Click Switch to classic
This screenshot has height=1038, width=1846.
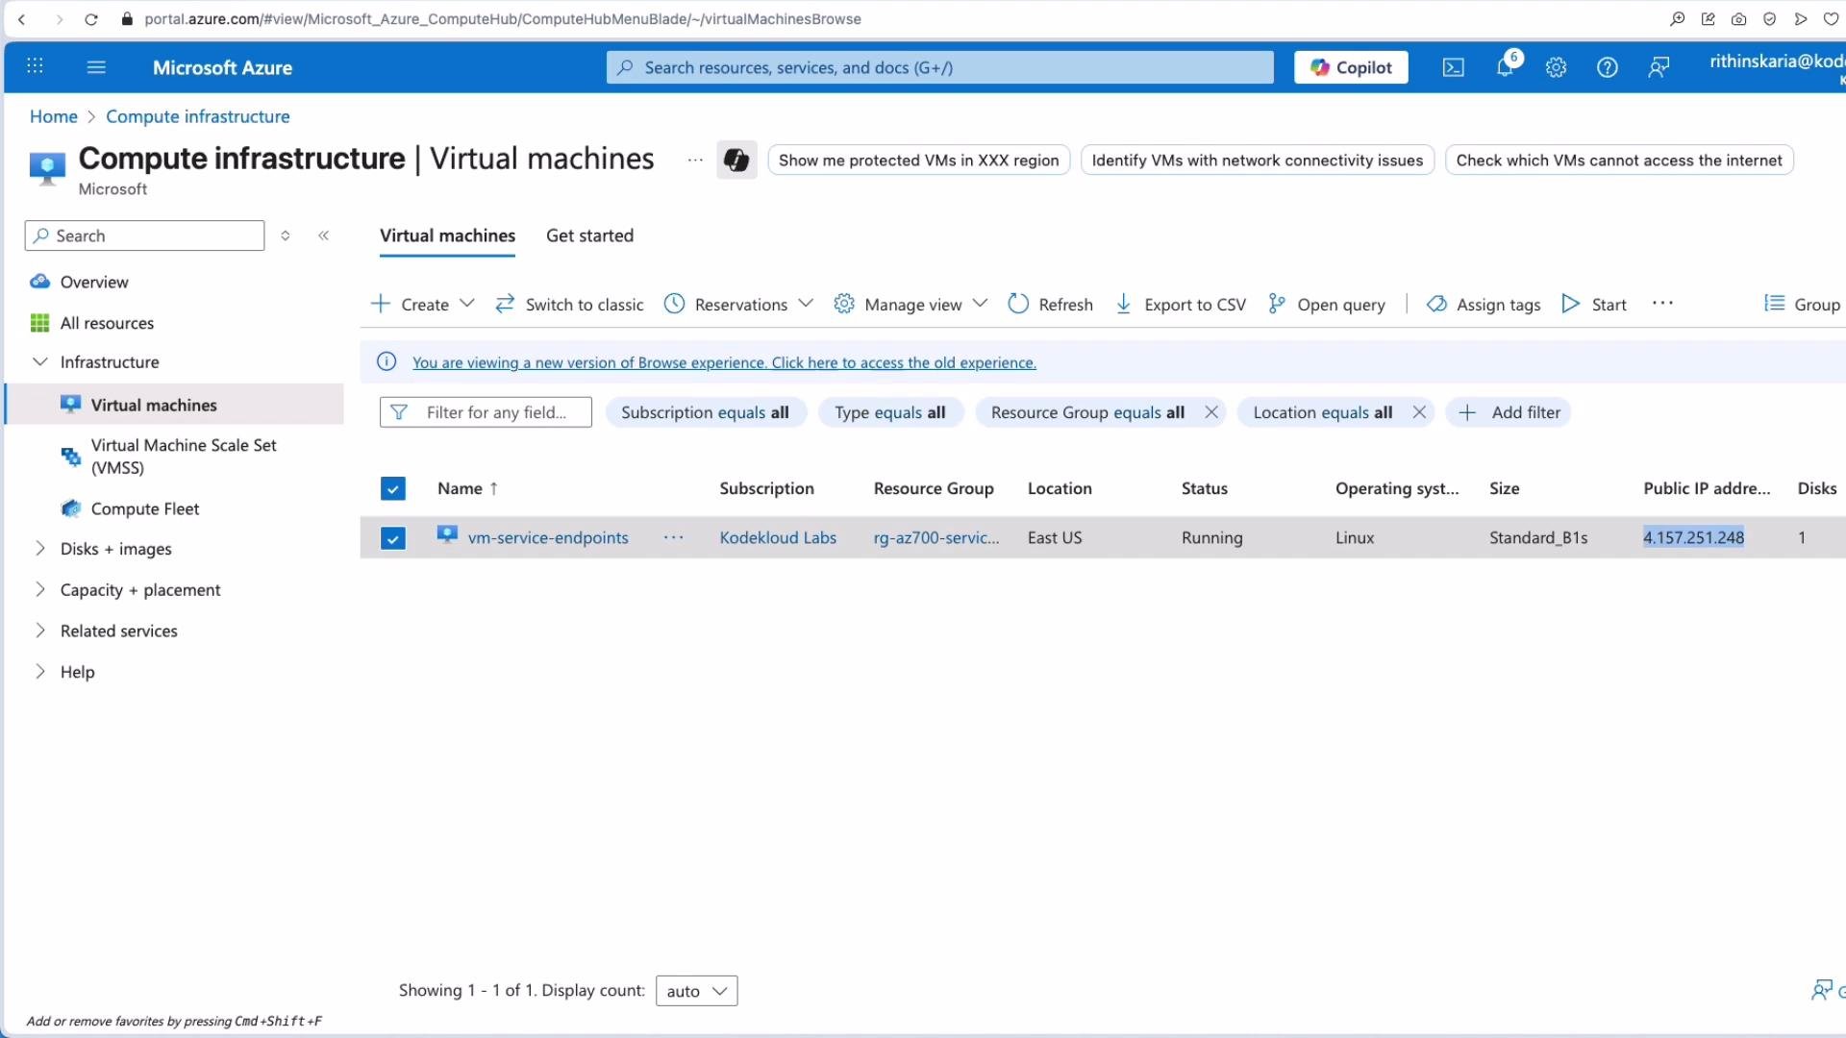pos(569,305)
